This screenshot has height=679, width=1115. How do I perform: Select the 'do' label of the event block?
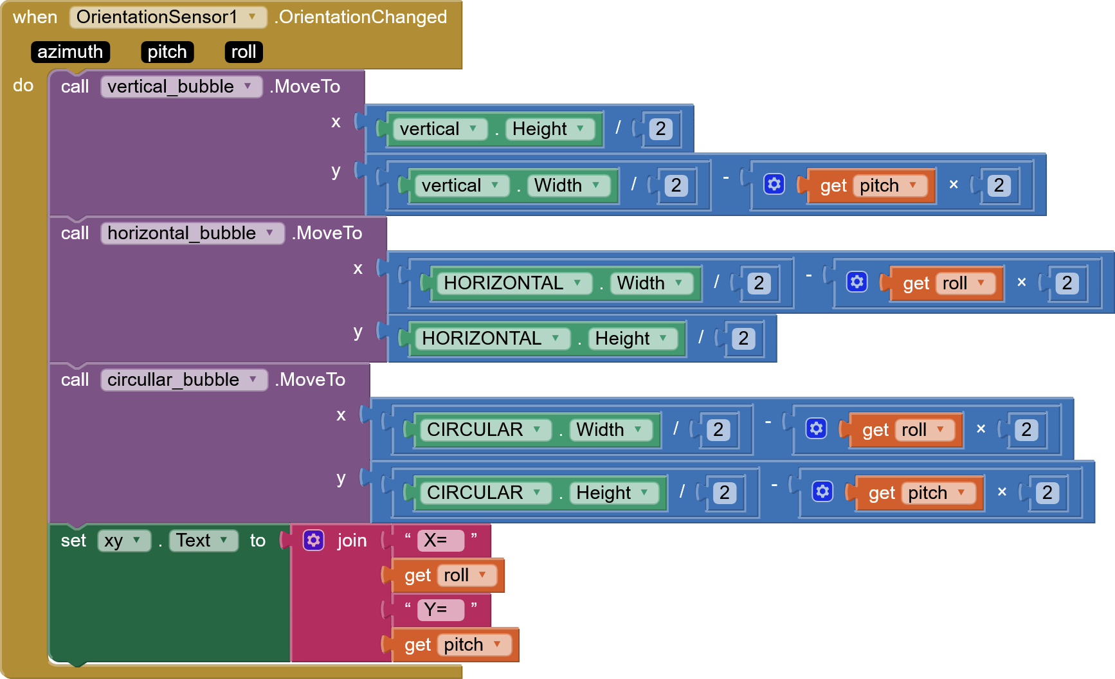tap(23, 86)
